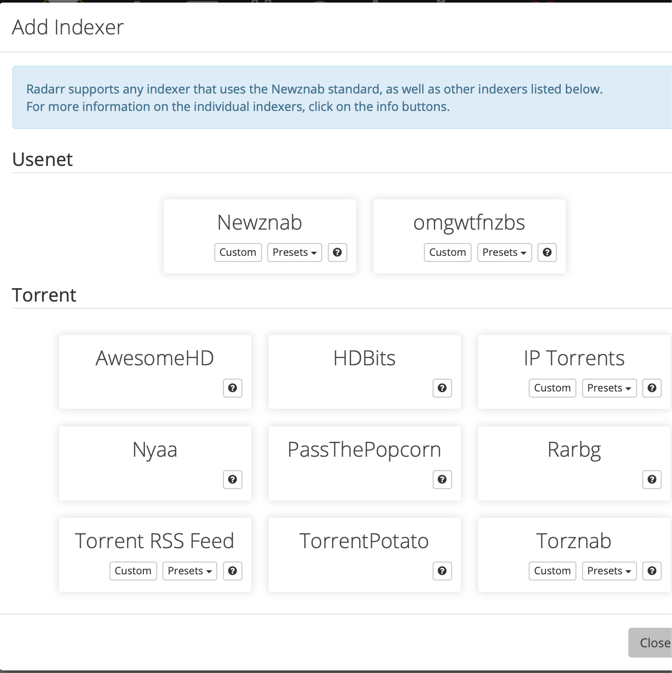Open omgwtfnzbs info help icon
This screenshot has height=673, width=672.
547,252
